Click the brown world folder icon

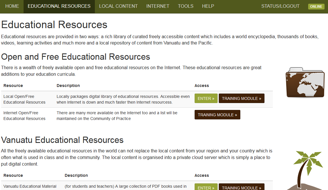coord(305,83)
